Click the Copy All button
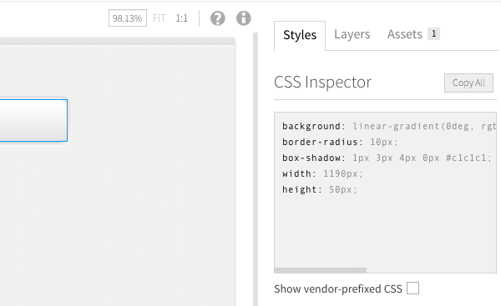The image size is (501, 306). pos(468,83)
